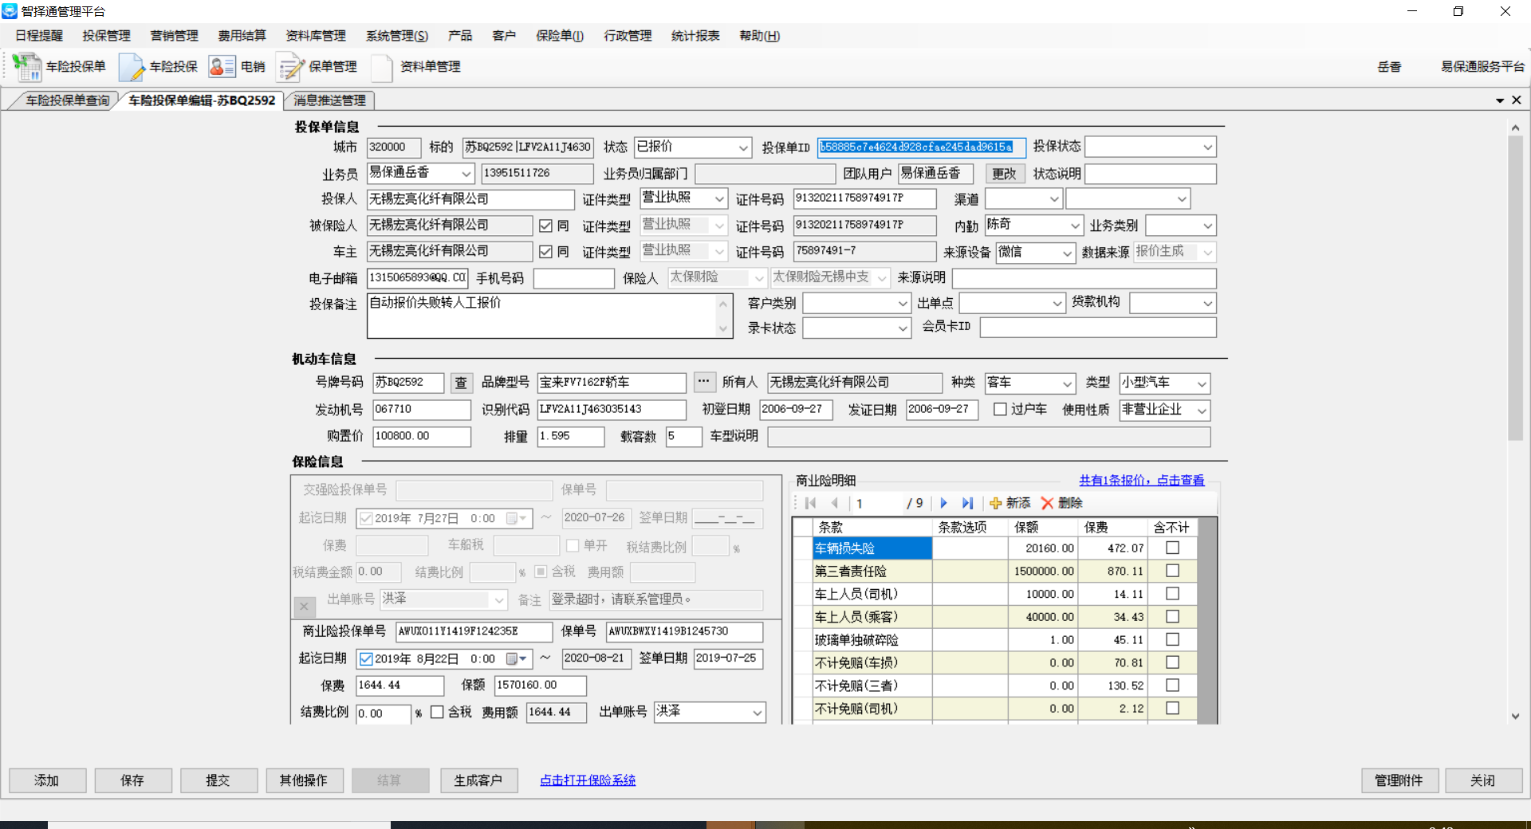This screenshot has height=829, width=1531.
Task: Check 含不计 for 车辆损失险 row
Action: tap(1172, 548)
